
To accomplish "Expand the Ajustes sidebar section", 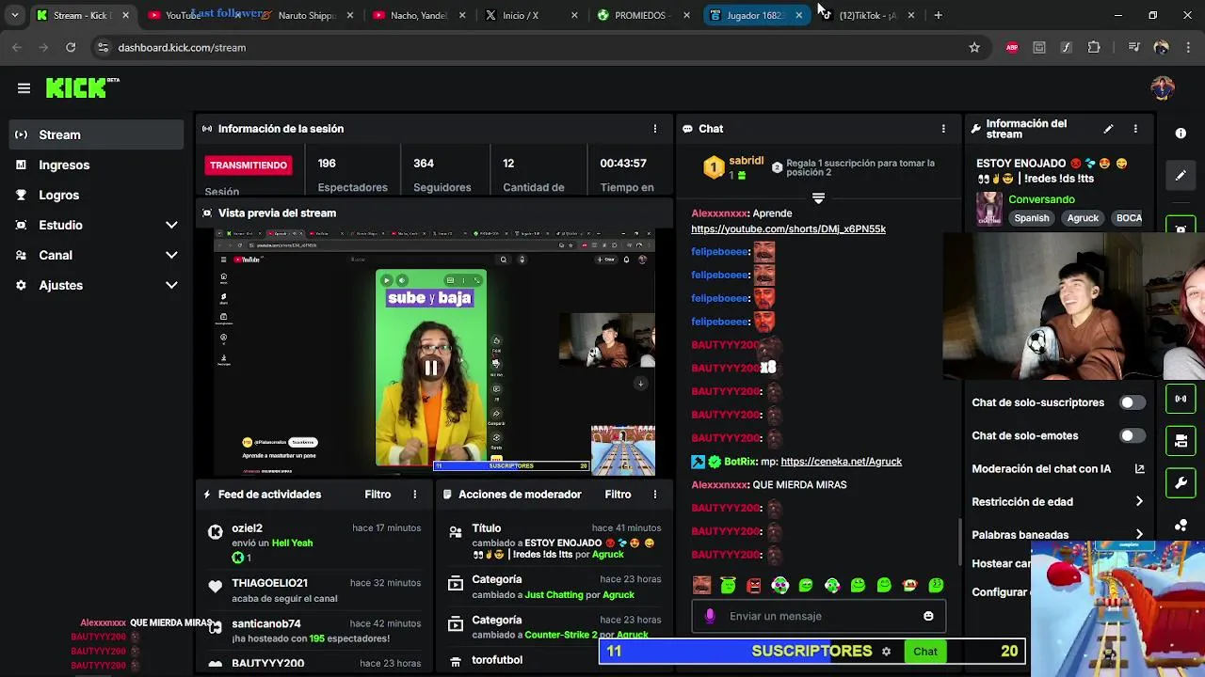I will click(x=171, y=285).
